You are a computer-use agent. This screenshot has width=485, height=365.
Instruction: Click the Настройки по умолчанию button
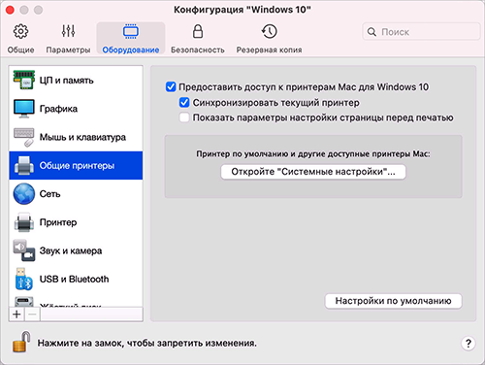pyautogui.click(x=393, y=301)
